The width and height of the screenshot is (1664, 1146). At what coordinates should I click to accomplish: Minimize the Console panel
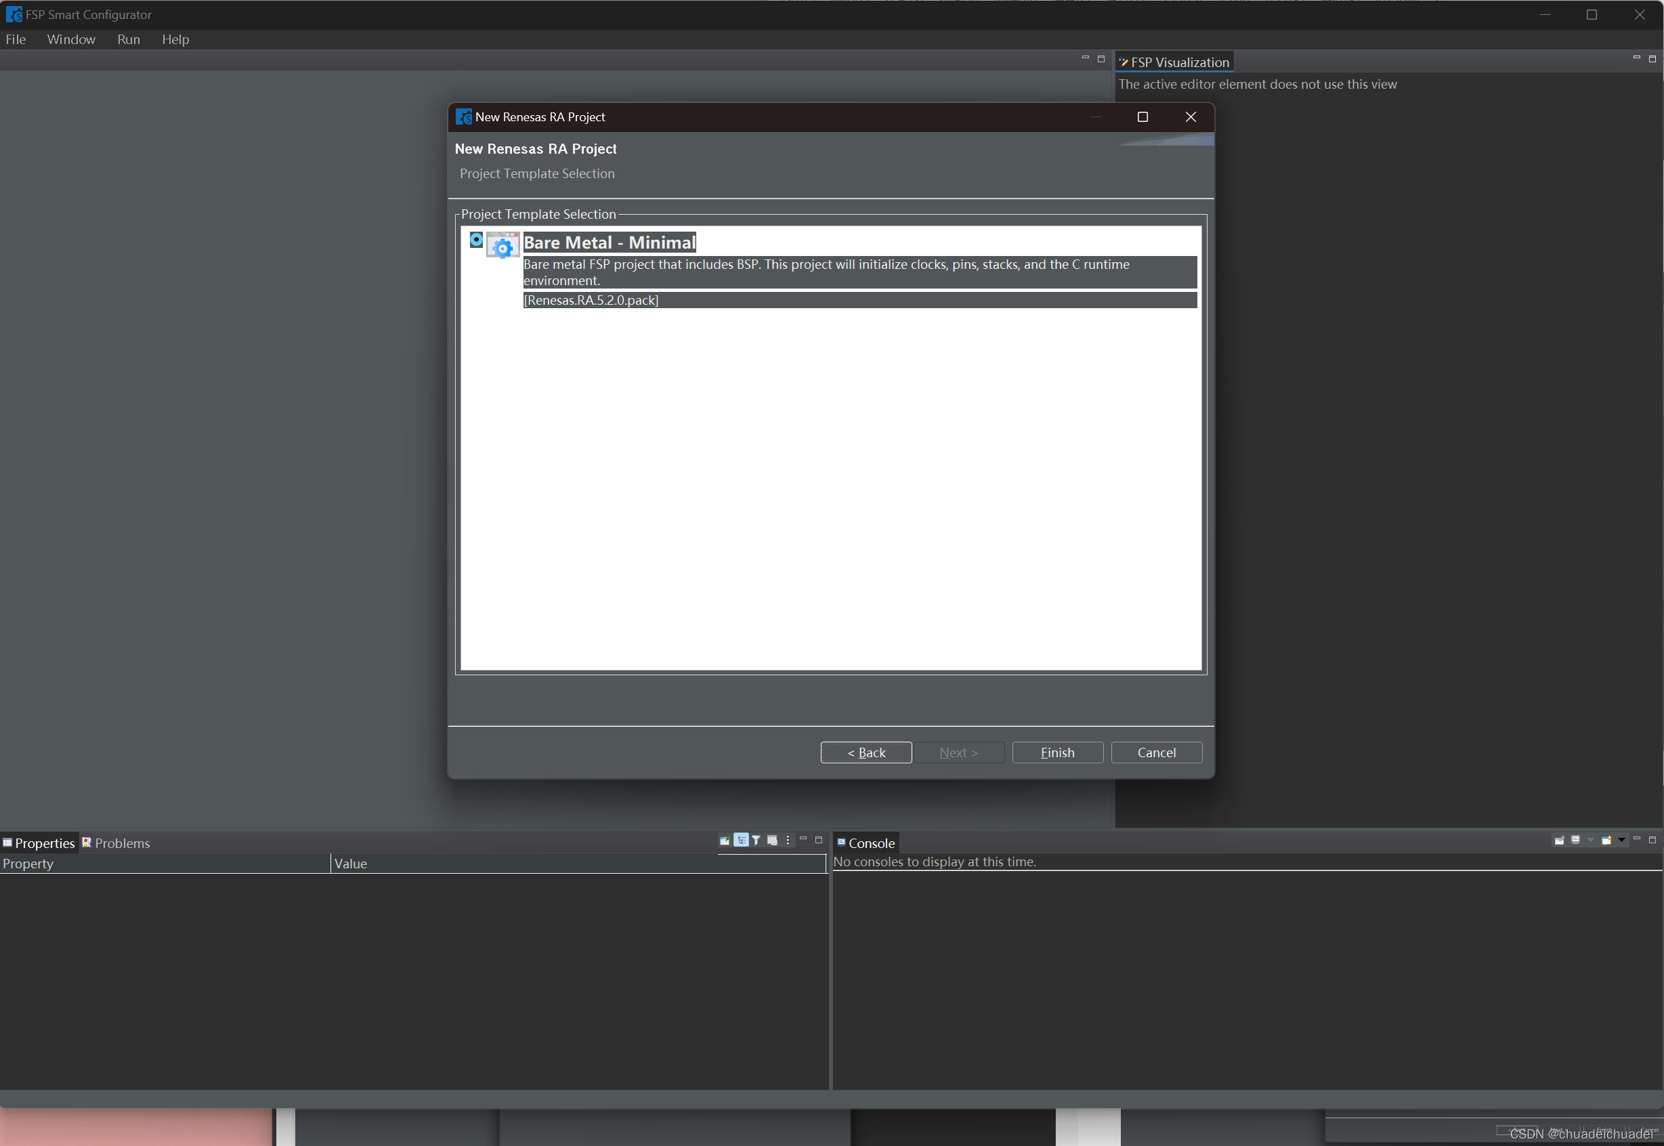pyautogui.click(x=1637, y=839)
